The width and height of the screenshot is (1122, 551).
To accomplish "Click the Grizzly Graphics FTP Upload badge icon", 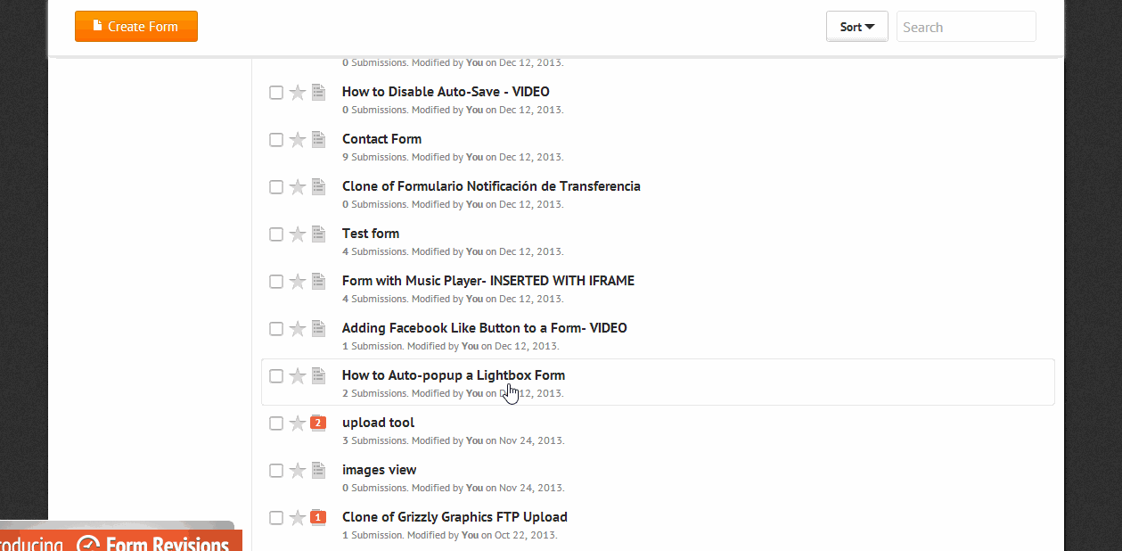I will pos(318,517).
